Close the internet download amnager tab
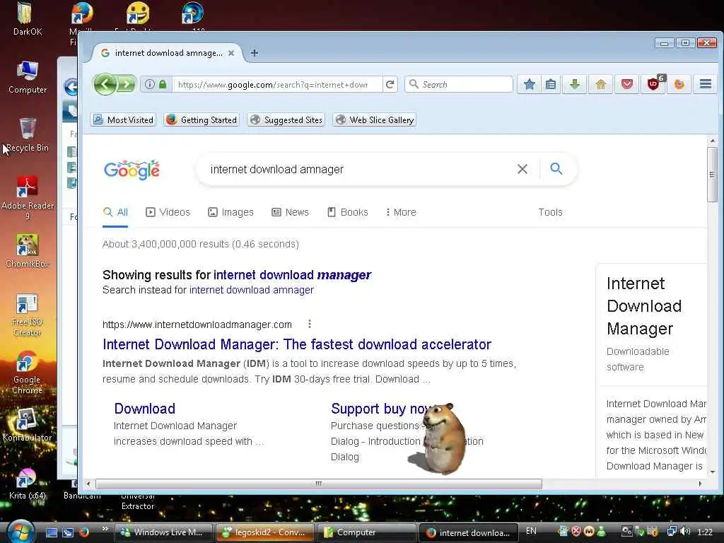The image size is (724, 543). coord(231,53)
